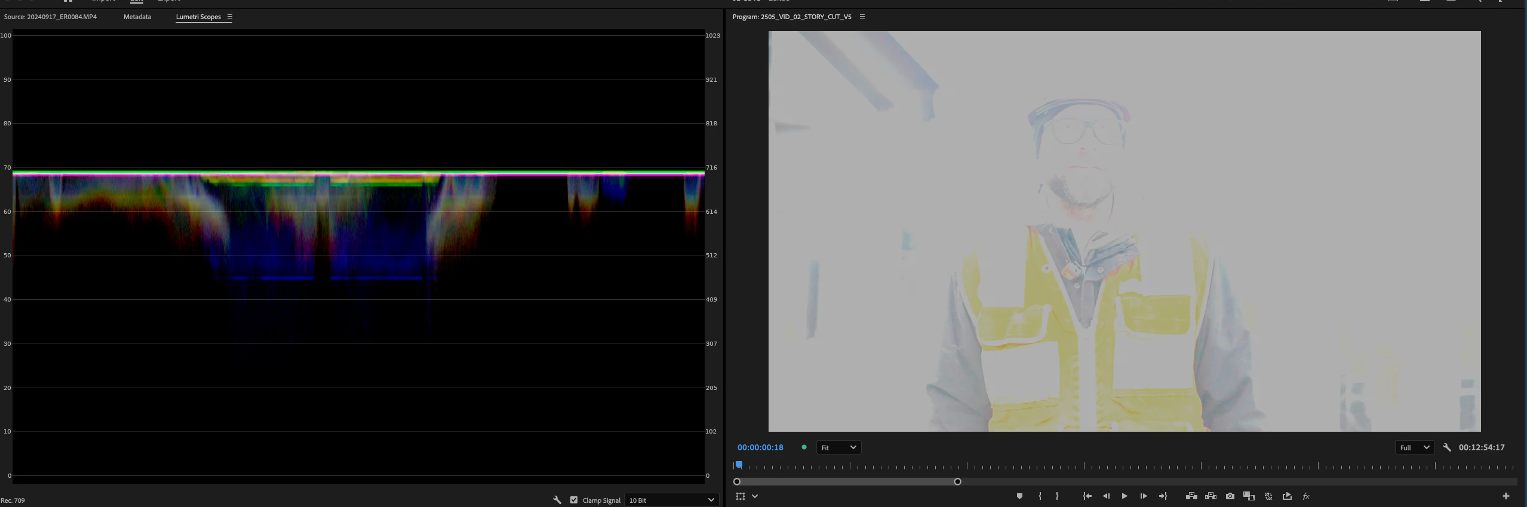Open the Fit zoom level dropdown

pos(838,447)
